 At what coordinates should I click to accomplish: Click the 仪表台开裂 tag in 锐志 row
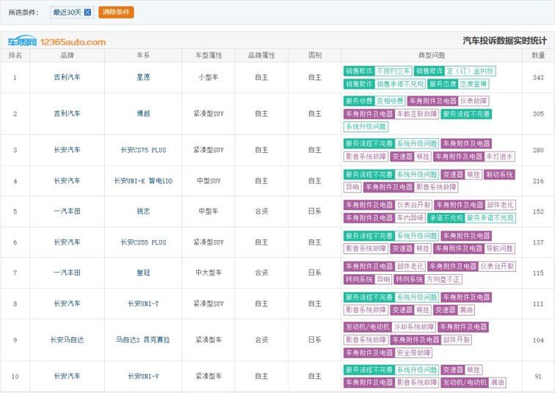click(x=413, y=205)
